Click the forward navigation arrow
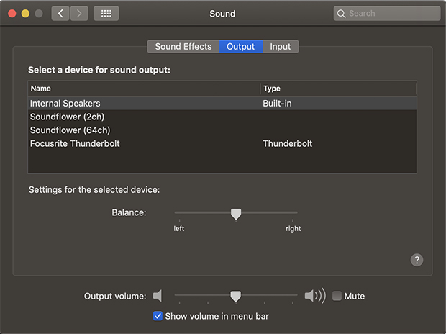The height and width of the screenshot is (334, 446). tap(79, 14)
